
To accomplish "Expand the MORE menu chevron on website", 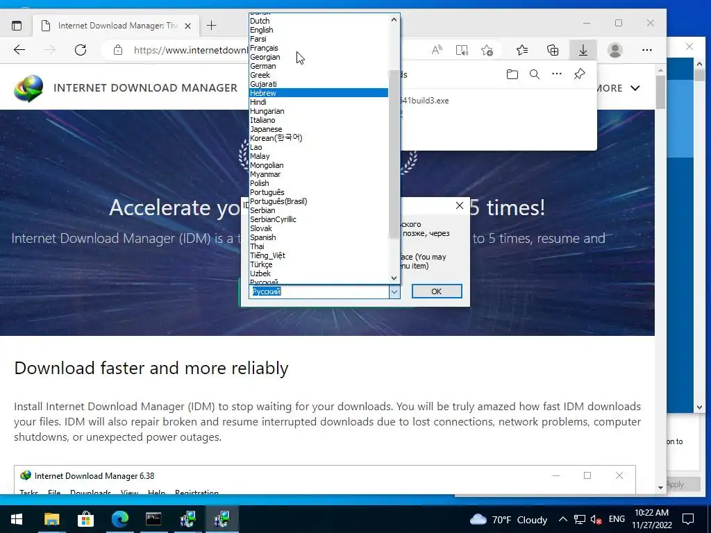I will (635, 88).
